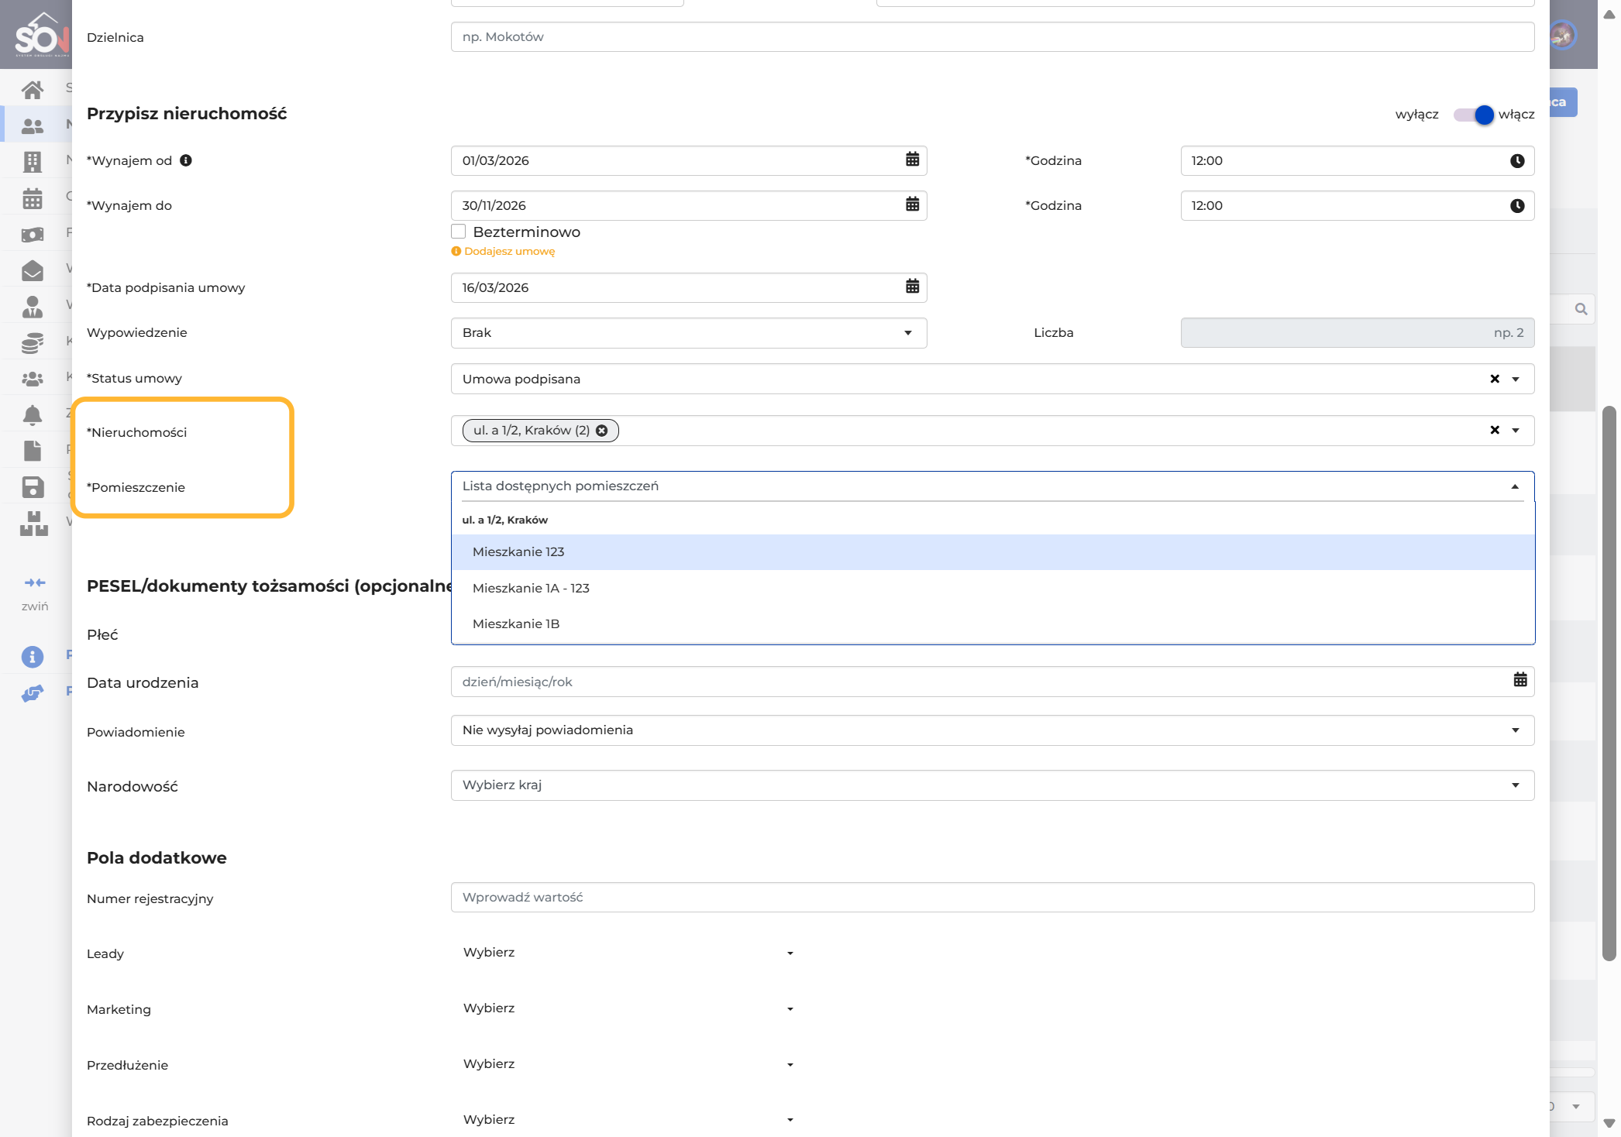
Task: Open the money banknote icon in sidebar
Action: tap(33, 234)
